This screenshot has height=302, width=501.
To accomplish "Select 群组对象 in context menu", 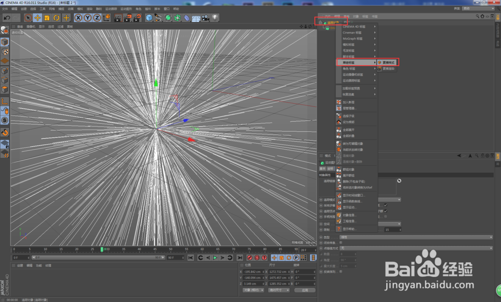I will [357, 169].
